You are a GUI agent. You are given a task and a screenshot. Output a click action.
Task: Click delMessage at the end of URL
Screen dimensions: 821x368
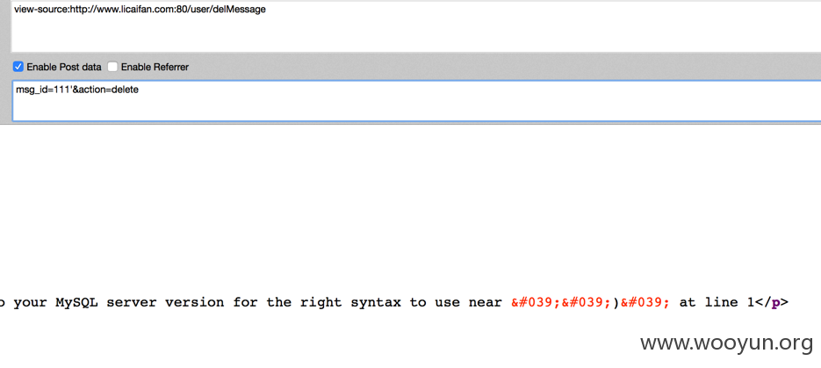coord(241,9)
